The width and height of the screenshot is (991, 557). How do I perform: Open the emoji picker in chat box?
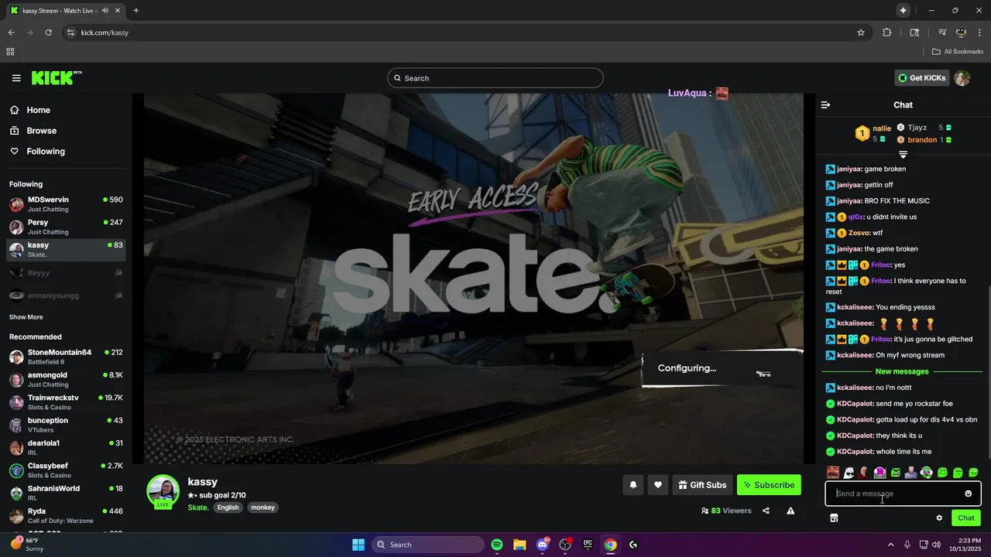[x=968, y=494]
